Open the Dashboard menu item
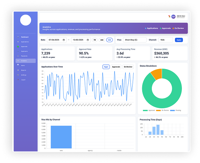Viewport: 200px width, 163px height. click(26, 37)
